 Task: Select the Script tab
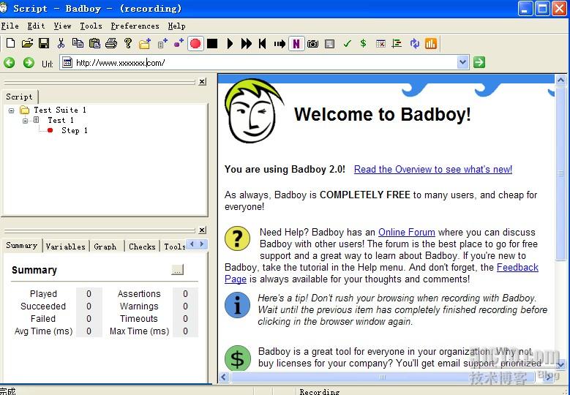point(19,97)
